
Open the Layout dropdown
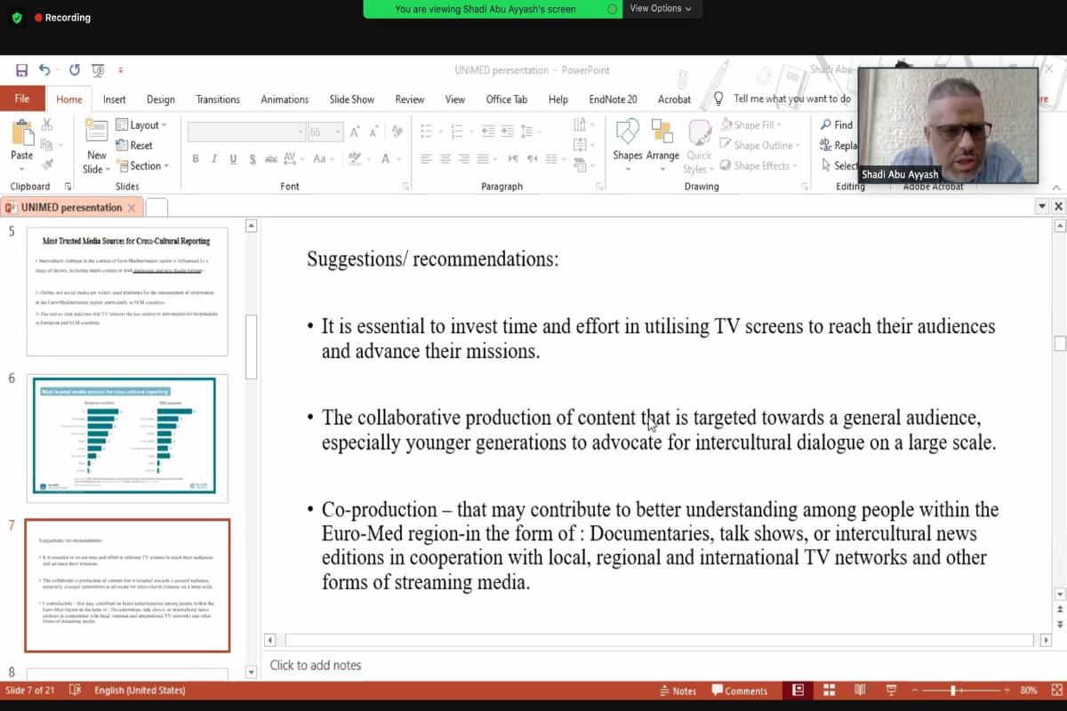[141, 125]
